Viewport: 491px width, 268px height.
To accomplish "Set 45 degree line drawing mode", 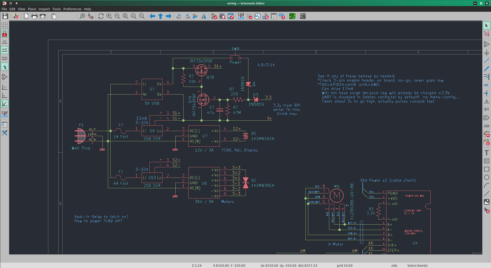I will coord(5,104).
